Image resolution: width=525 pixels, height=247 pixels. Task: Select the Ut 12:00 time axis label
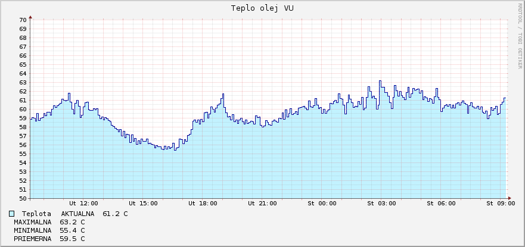(x=83, y=204)
